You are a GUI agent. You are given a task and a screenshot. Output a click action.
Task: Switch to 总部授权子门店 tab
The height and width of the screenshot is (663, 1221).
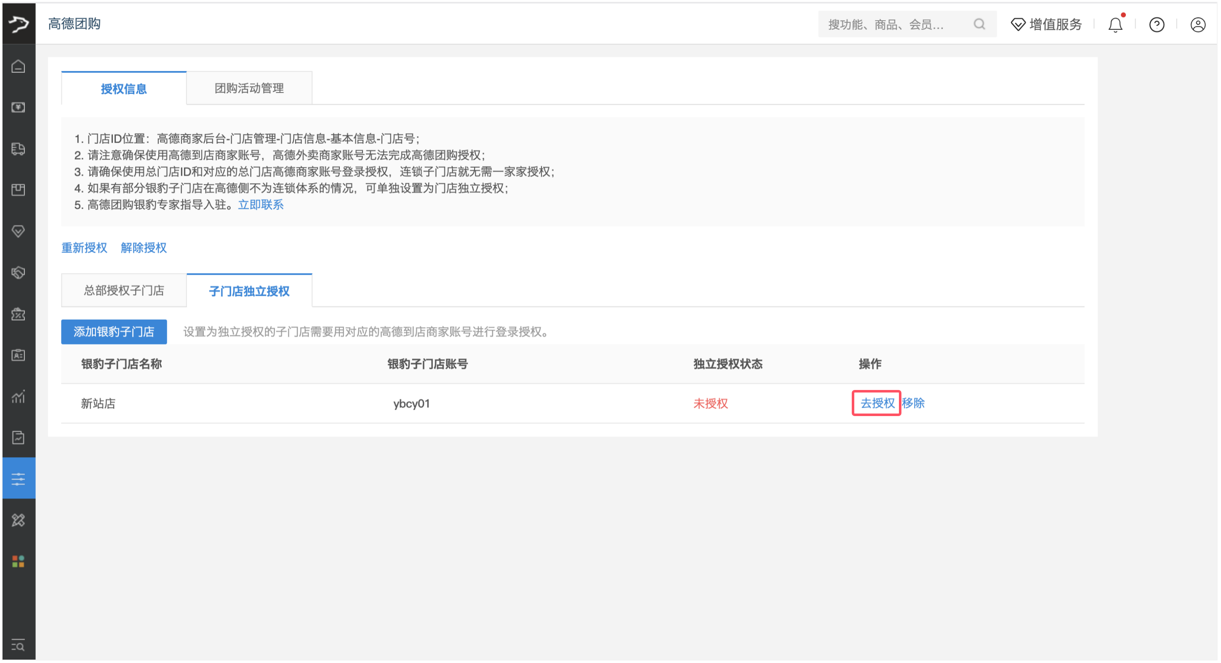[124, 291]
